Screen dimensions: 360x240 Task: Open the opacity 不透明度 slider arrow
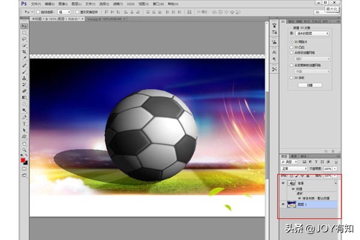tap(335, 169)
